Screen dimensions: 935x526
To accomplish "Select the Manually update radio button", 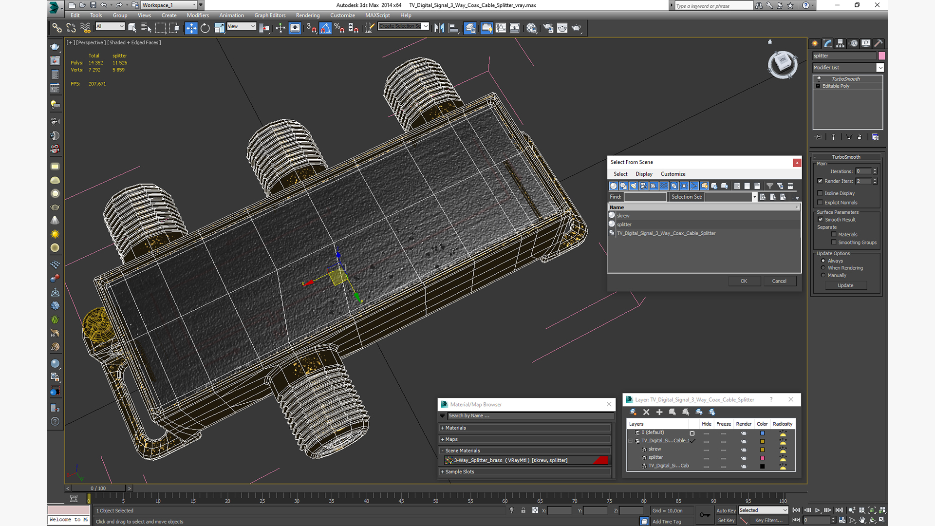I will [x=823, y=275].
